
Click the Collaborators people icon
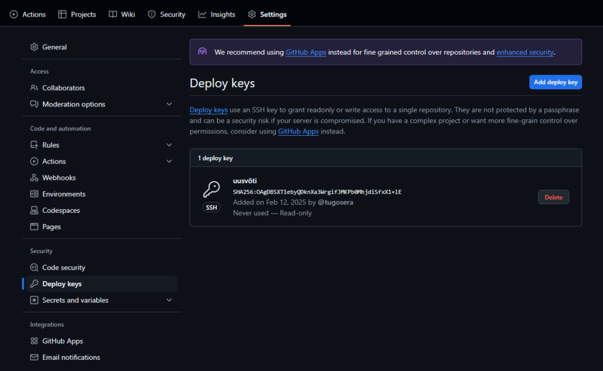[34, 88]
